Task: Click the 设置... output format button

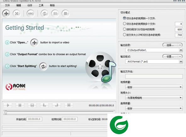Action: (170, 57)
